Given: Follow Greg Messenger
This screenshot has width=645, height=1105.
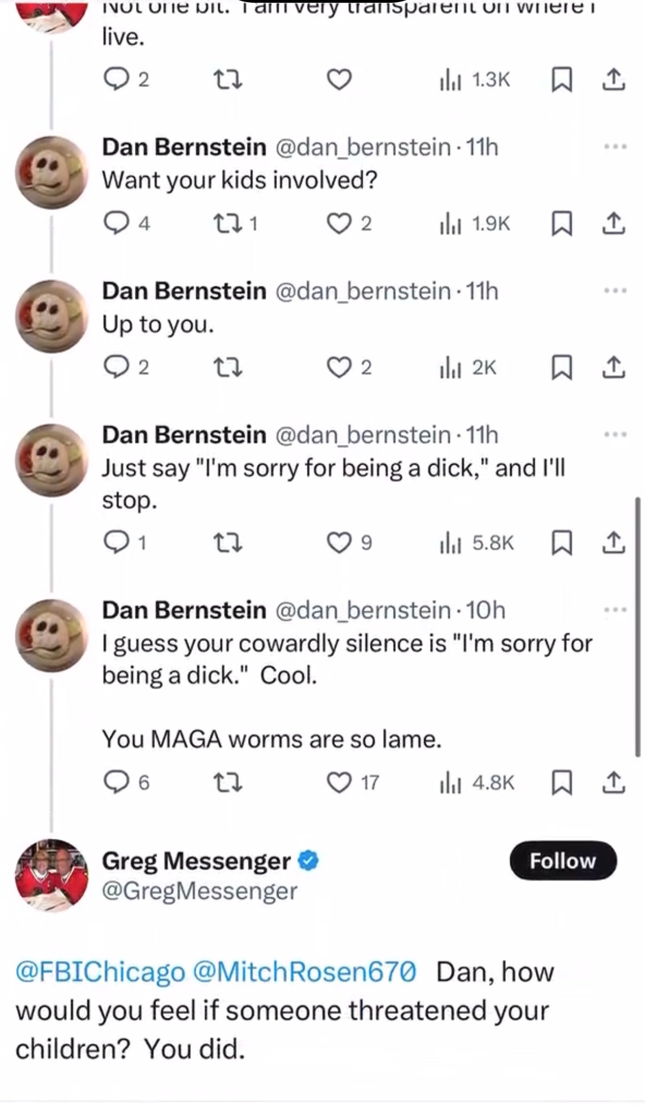Looking at the screenshot, I should tap(563, 861).
